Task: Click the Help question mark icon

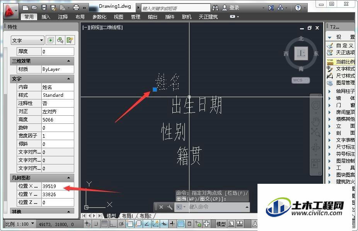Action: pos(298,8)
